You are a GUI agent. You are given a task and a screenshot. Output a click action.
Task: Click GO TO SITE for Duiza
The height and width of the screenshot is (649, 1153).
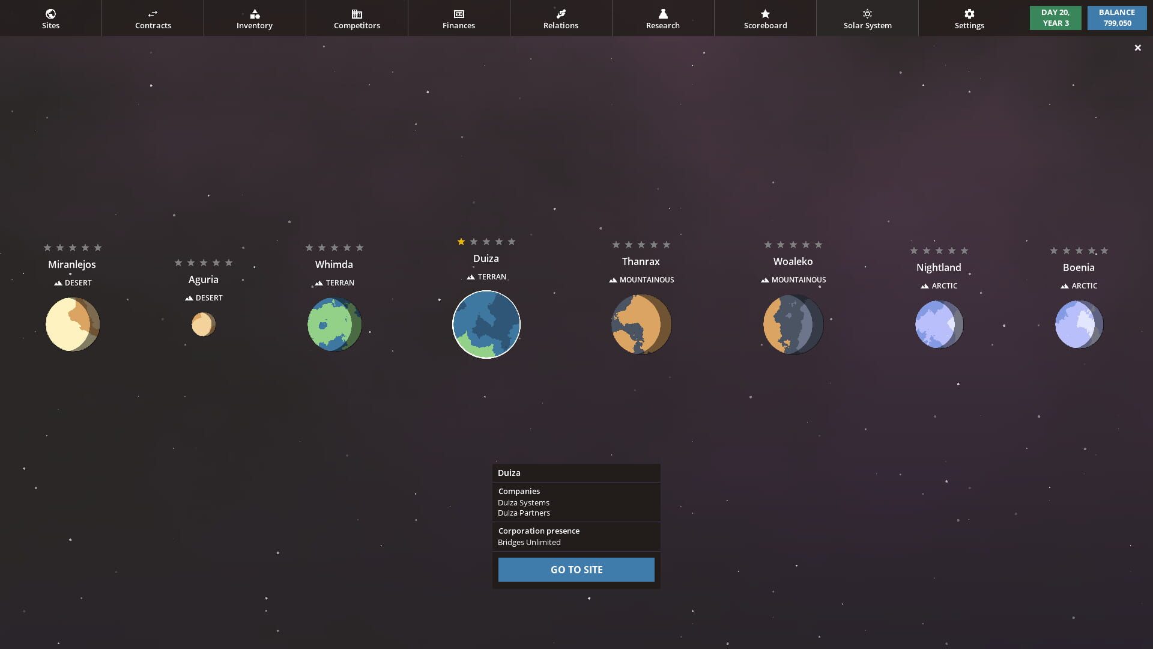click(x=576, y=569)
